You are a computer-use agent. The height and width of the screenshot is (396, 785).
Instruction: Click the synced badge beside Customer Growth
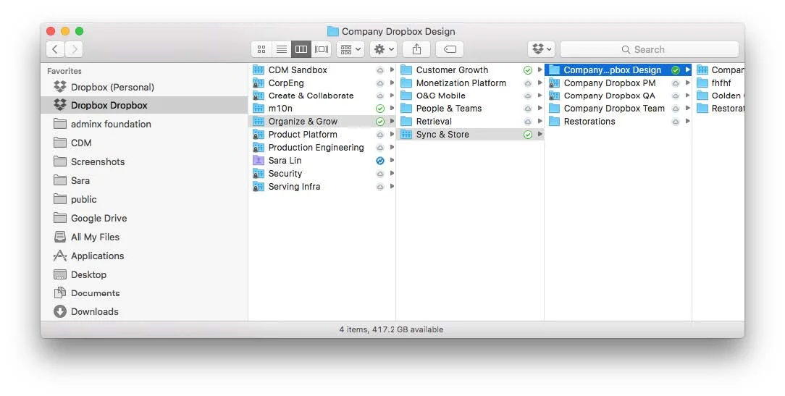click(x=528, y=70)
